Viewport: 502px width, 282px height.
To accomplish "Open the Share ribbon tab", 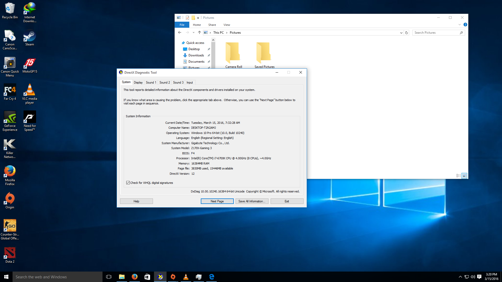I will [x=212, y=25].
